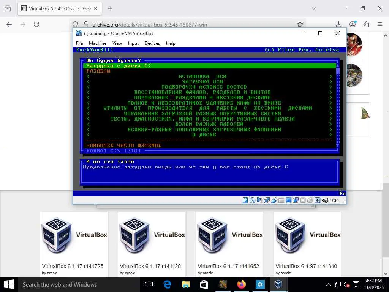
Task: Select the 'ВЗЛОМ РАЗНЫХ ПАРОЛЕЙ' row
Action: (x=210, y=124)
